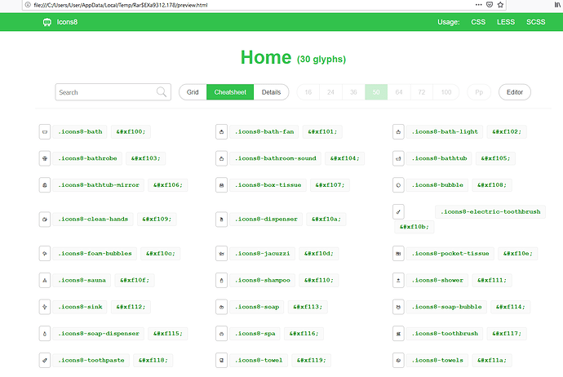Click the site info icon before URL
Viewport: 563px width, 377px height.
point(28,5)
